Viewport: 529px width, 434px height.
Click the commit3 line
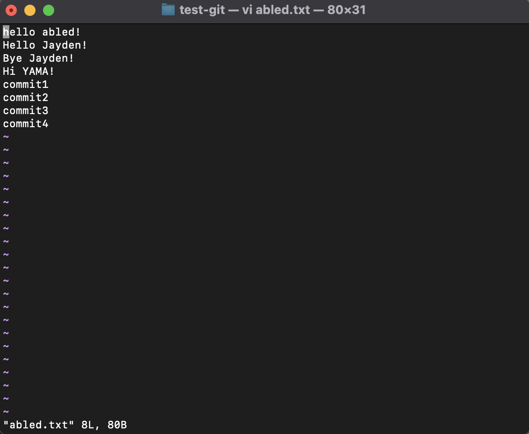(x=26, y=111)
